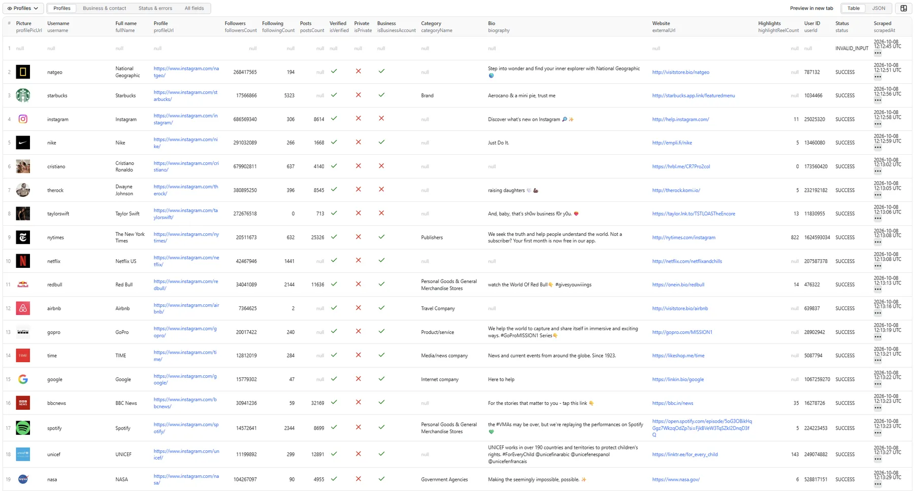Open the three-dot menu in cristiano row

pyautogui.click(x=877, y=171)
